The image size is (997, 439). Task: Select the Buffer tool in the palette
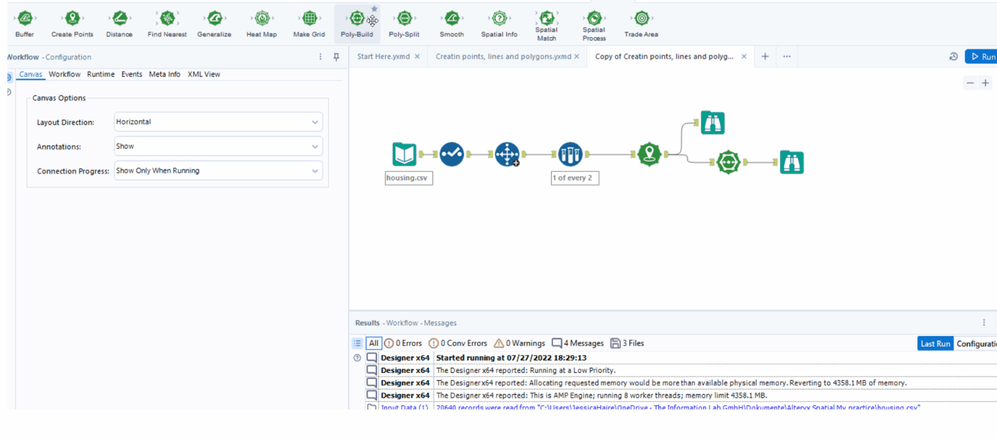(24, 24)
